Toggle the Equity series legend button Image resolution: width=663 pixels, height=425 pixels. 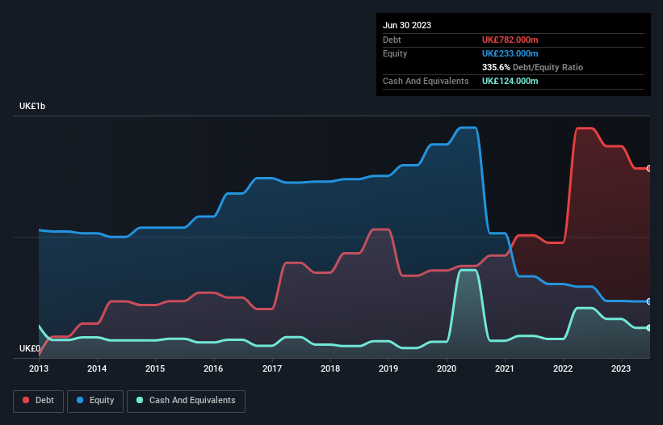point(95,401)
